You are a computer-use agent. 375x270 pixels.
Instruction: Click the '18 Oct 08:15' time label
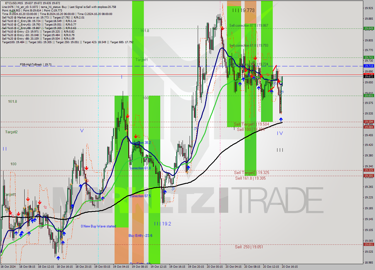[28, 267]
